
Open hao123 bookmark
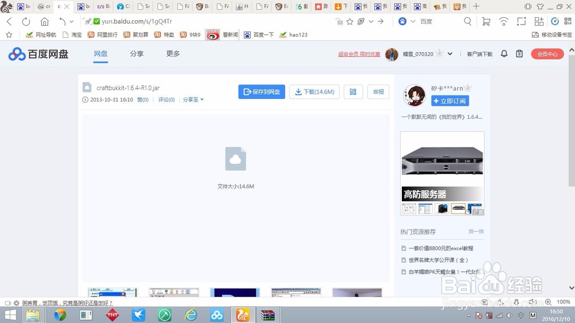tap(293, 35)
